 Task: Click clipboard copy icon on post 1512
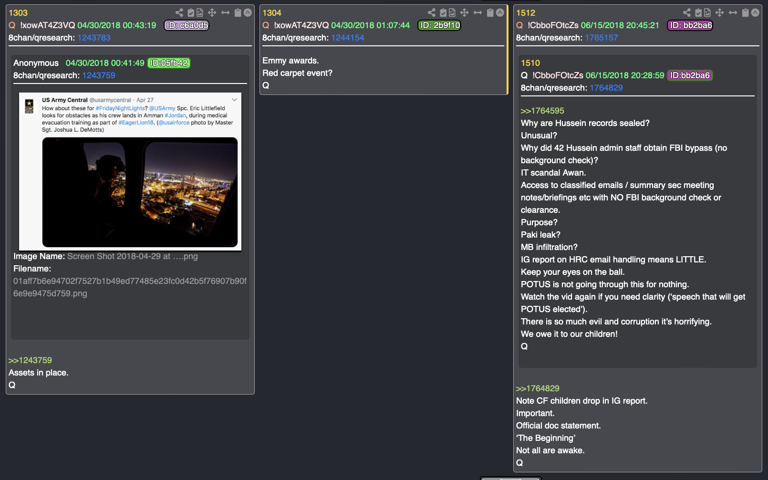[x=746, y=13]
